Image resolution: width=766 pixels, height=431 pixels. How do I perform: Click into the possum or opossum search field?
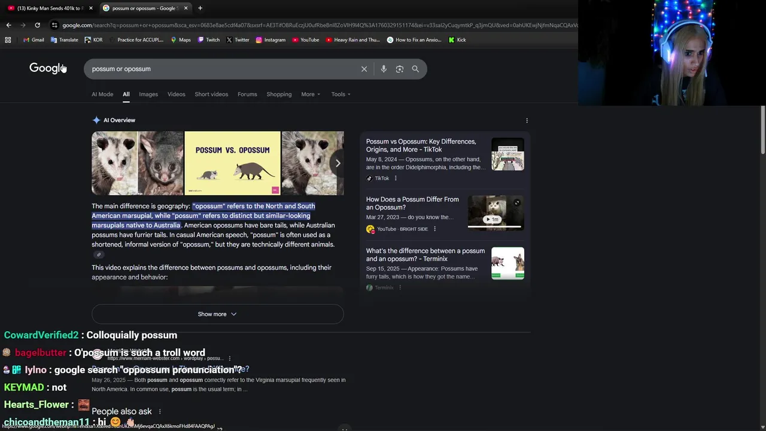coord(221,69)
